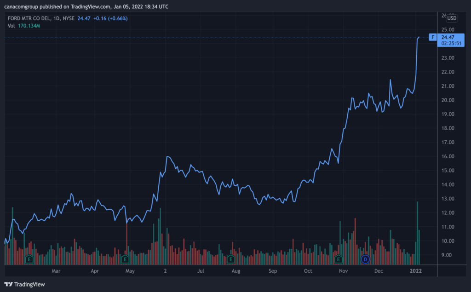Select the earnings E marker before Aug
This screenshot has height=292, width=471.
[x=231, y=259]
